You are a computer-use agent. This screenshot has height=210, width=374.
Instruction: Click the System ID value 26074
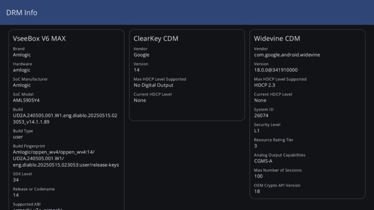(261, 115)
